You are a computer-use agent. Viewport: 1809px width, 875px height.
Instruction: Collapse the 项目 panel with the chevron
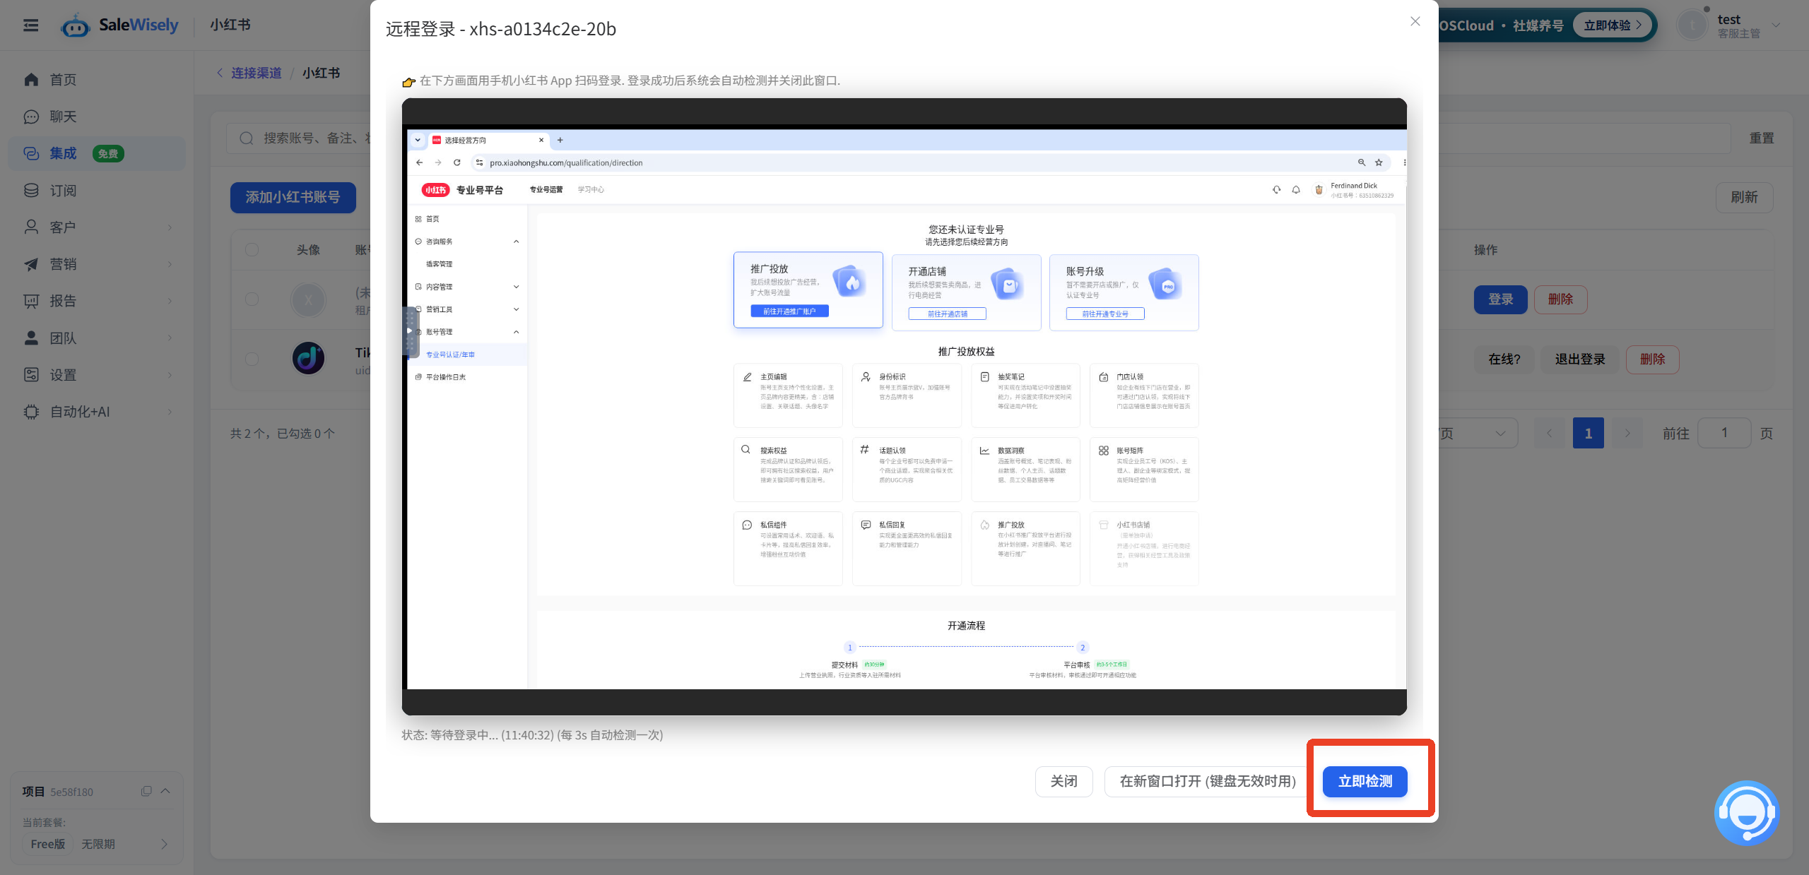tap(165, 791)
